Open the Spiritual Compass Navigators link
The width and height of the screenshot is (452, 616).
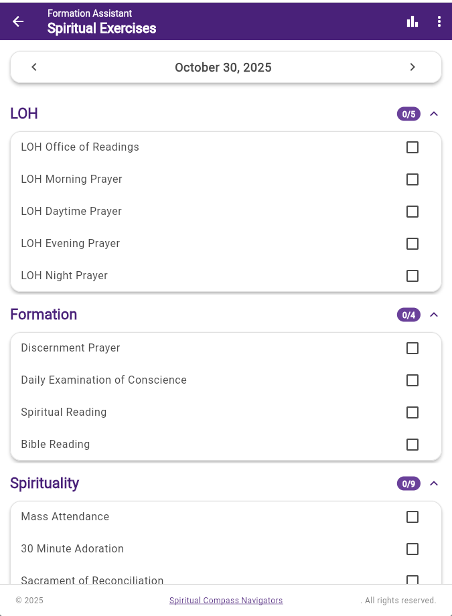pos(226,600)
